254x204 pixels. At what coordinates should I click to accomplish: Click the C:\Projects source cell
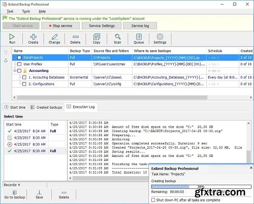[x=112, y=58]
